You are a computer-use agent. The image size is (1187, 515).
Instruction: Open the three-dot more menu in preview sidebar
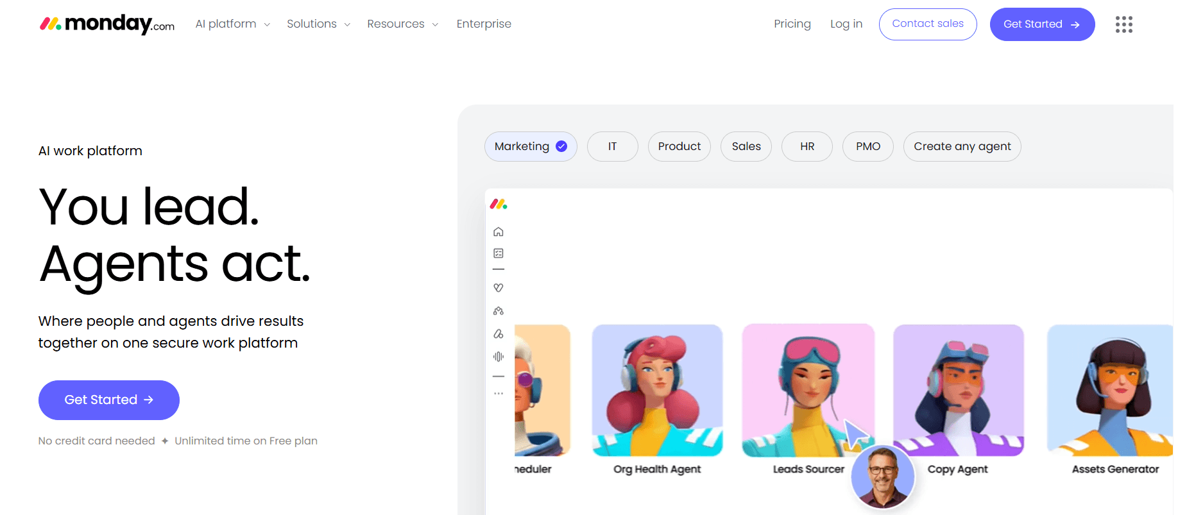(499, 393)
